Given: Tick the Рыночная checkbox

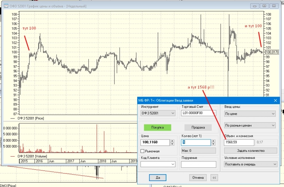Looking at the screenshot, I should tap(142, 151).
